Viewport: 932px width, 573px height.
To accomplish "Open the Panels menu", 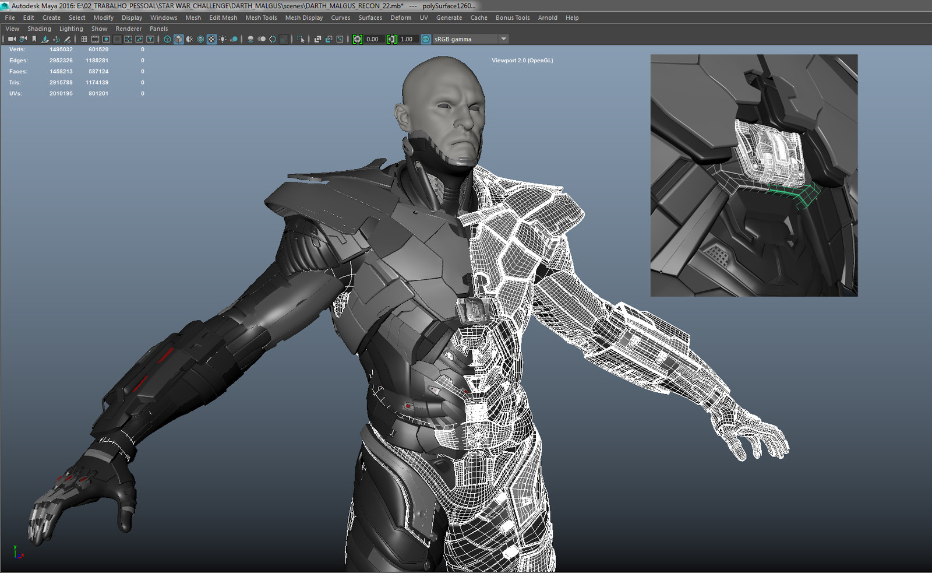I will pos(158,29).
